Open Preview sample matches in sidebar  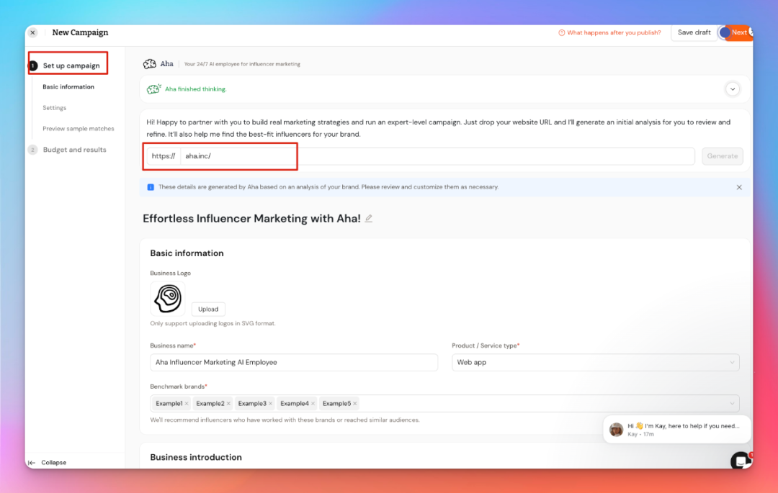(78, 129)
